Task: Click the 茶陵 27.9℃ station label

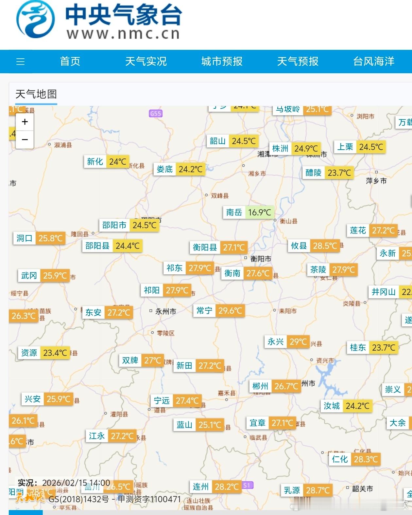Action: coord(333,270)
